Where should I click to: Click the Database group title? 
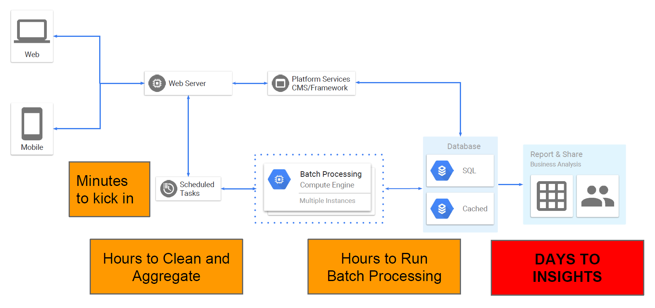(x=464, y=146)
